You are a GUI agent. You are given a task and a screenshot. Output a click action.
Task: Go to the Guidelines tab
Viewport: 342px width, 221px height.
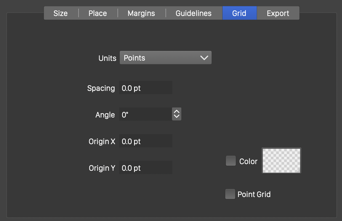coord(194,13)
